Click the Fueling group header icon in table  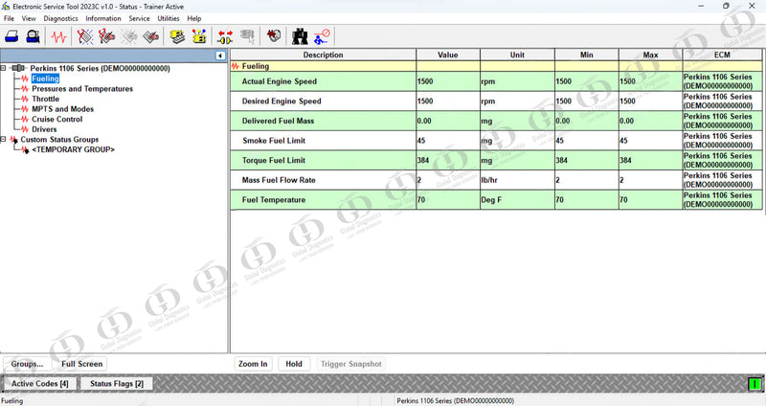(236, 66)
